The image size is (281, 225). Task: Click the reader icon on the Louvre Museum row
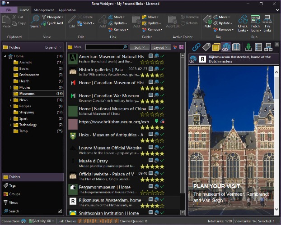coord(151,147)
